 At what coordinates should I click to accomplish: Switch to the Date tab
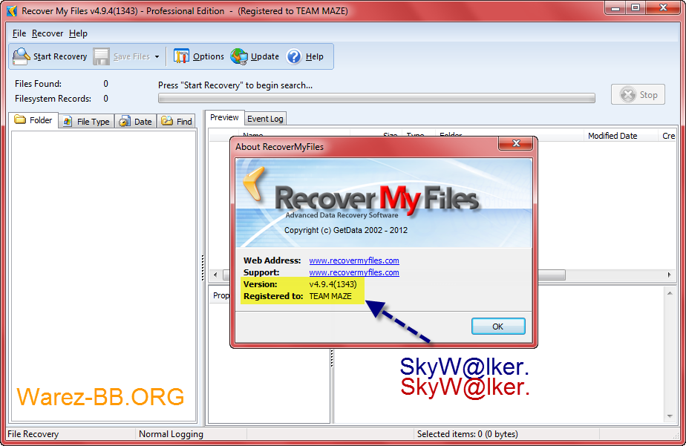pyautogui.click(x=136, y=121)
